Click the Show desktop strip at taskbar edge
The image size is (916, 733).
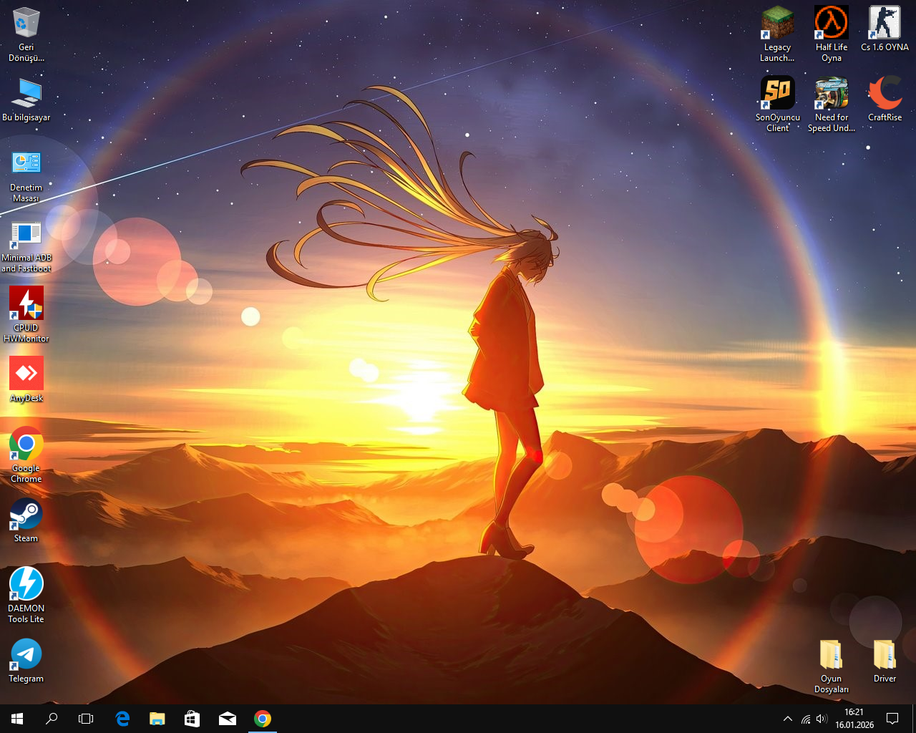[914, 719]
